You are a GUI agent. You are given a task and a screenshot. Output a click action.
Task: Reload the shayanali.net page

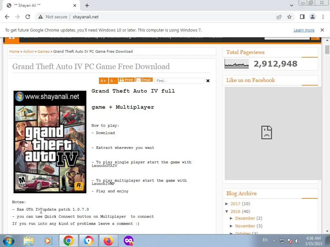click(28, 17)
